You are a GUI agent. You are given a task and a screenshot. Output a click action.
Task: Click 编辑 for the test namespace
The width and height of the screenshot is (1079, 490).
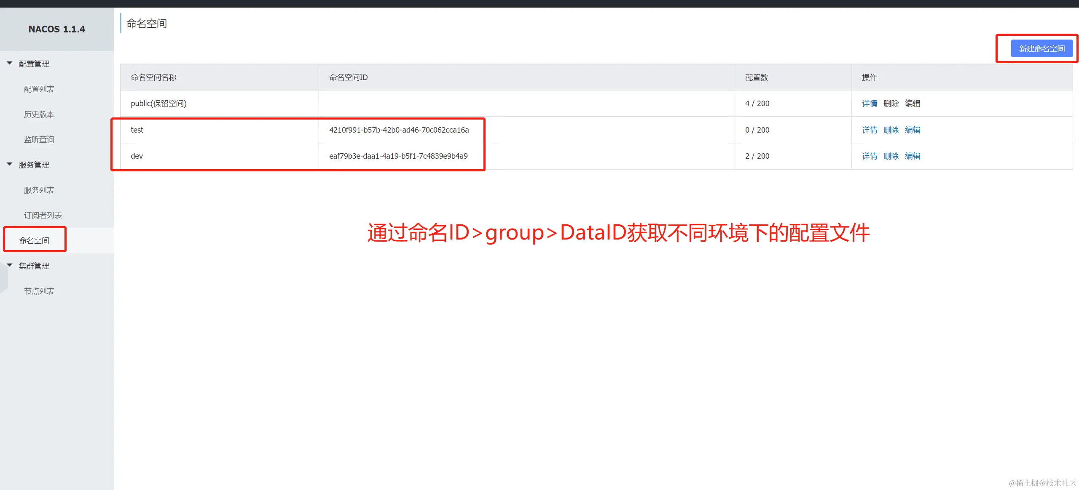(x=912, y=130)
